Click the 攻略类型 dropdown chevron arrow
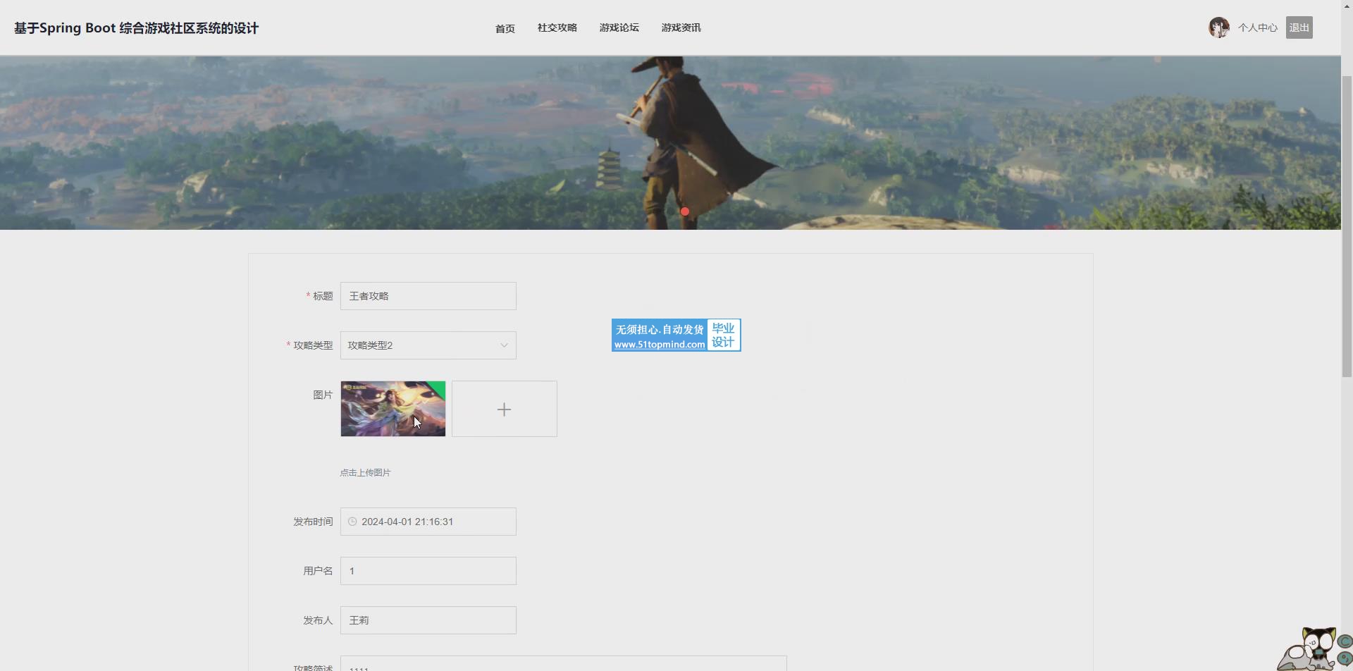 [x=504, y=345]
